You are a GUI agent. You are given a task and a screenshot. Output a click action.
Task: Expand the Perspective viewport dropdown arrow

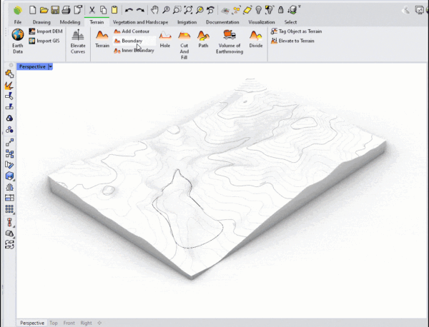(x=50, y=66)
